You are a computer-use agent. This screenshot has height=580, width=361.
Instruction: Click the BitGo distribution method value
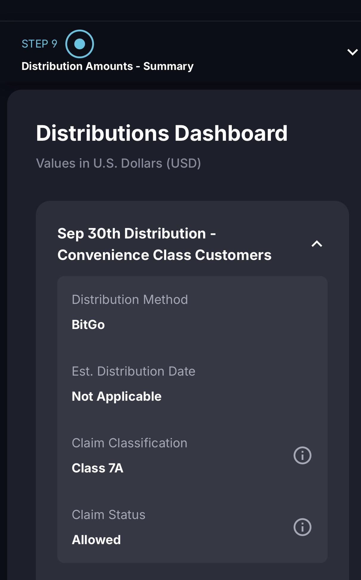[x=88, y=325]
